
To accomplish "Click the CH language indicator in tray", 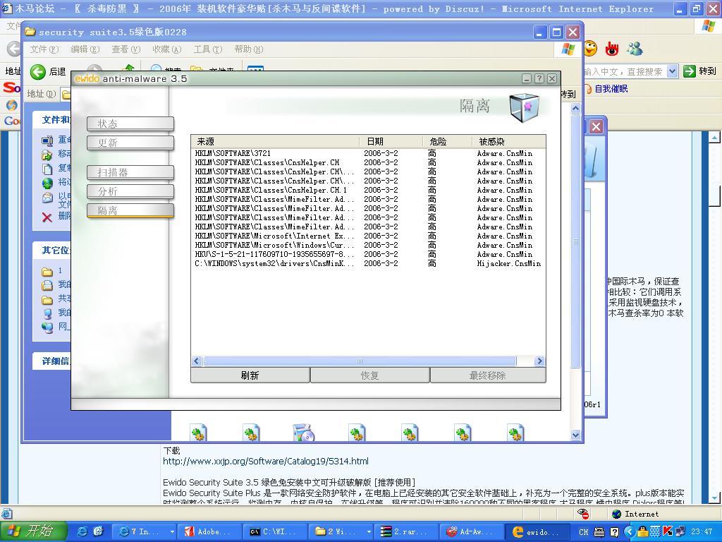I will click(583, 532).
